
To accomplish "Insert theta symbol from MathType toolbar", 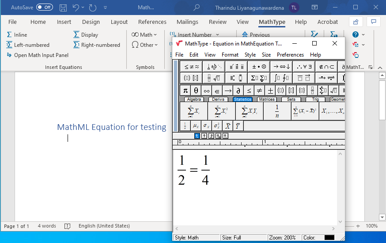I will click(x=196, y=91).
